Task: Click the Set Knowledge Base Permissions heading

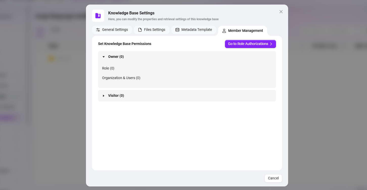Action: click(125, 44)
